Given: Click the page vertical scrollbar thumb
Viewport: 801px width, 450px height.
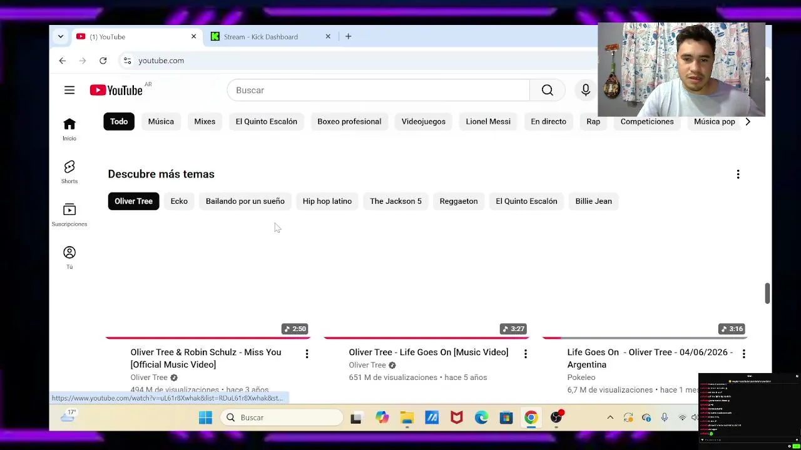Looking at the screenshot, I should coord(767,293).
